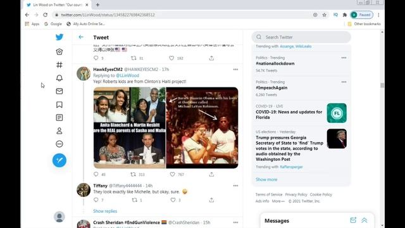Show replies under Tiffany's tweet
The image size is (405, 228).
[x=105, y=211]
